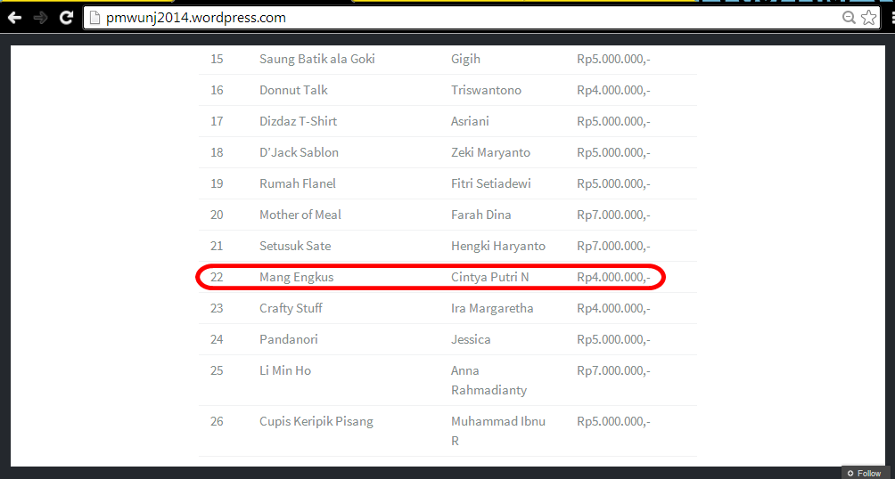Click the name "Ira Margaretha"

tap(492, 308)
